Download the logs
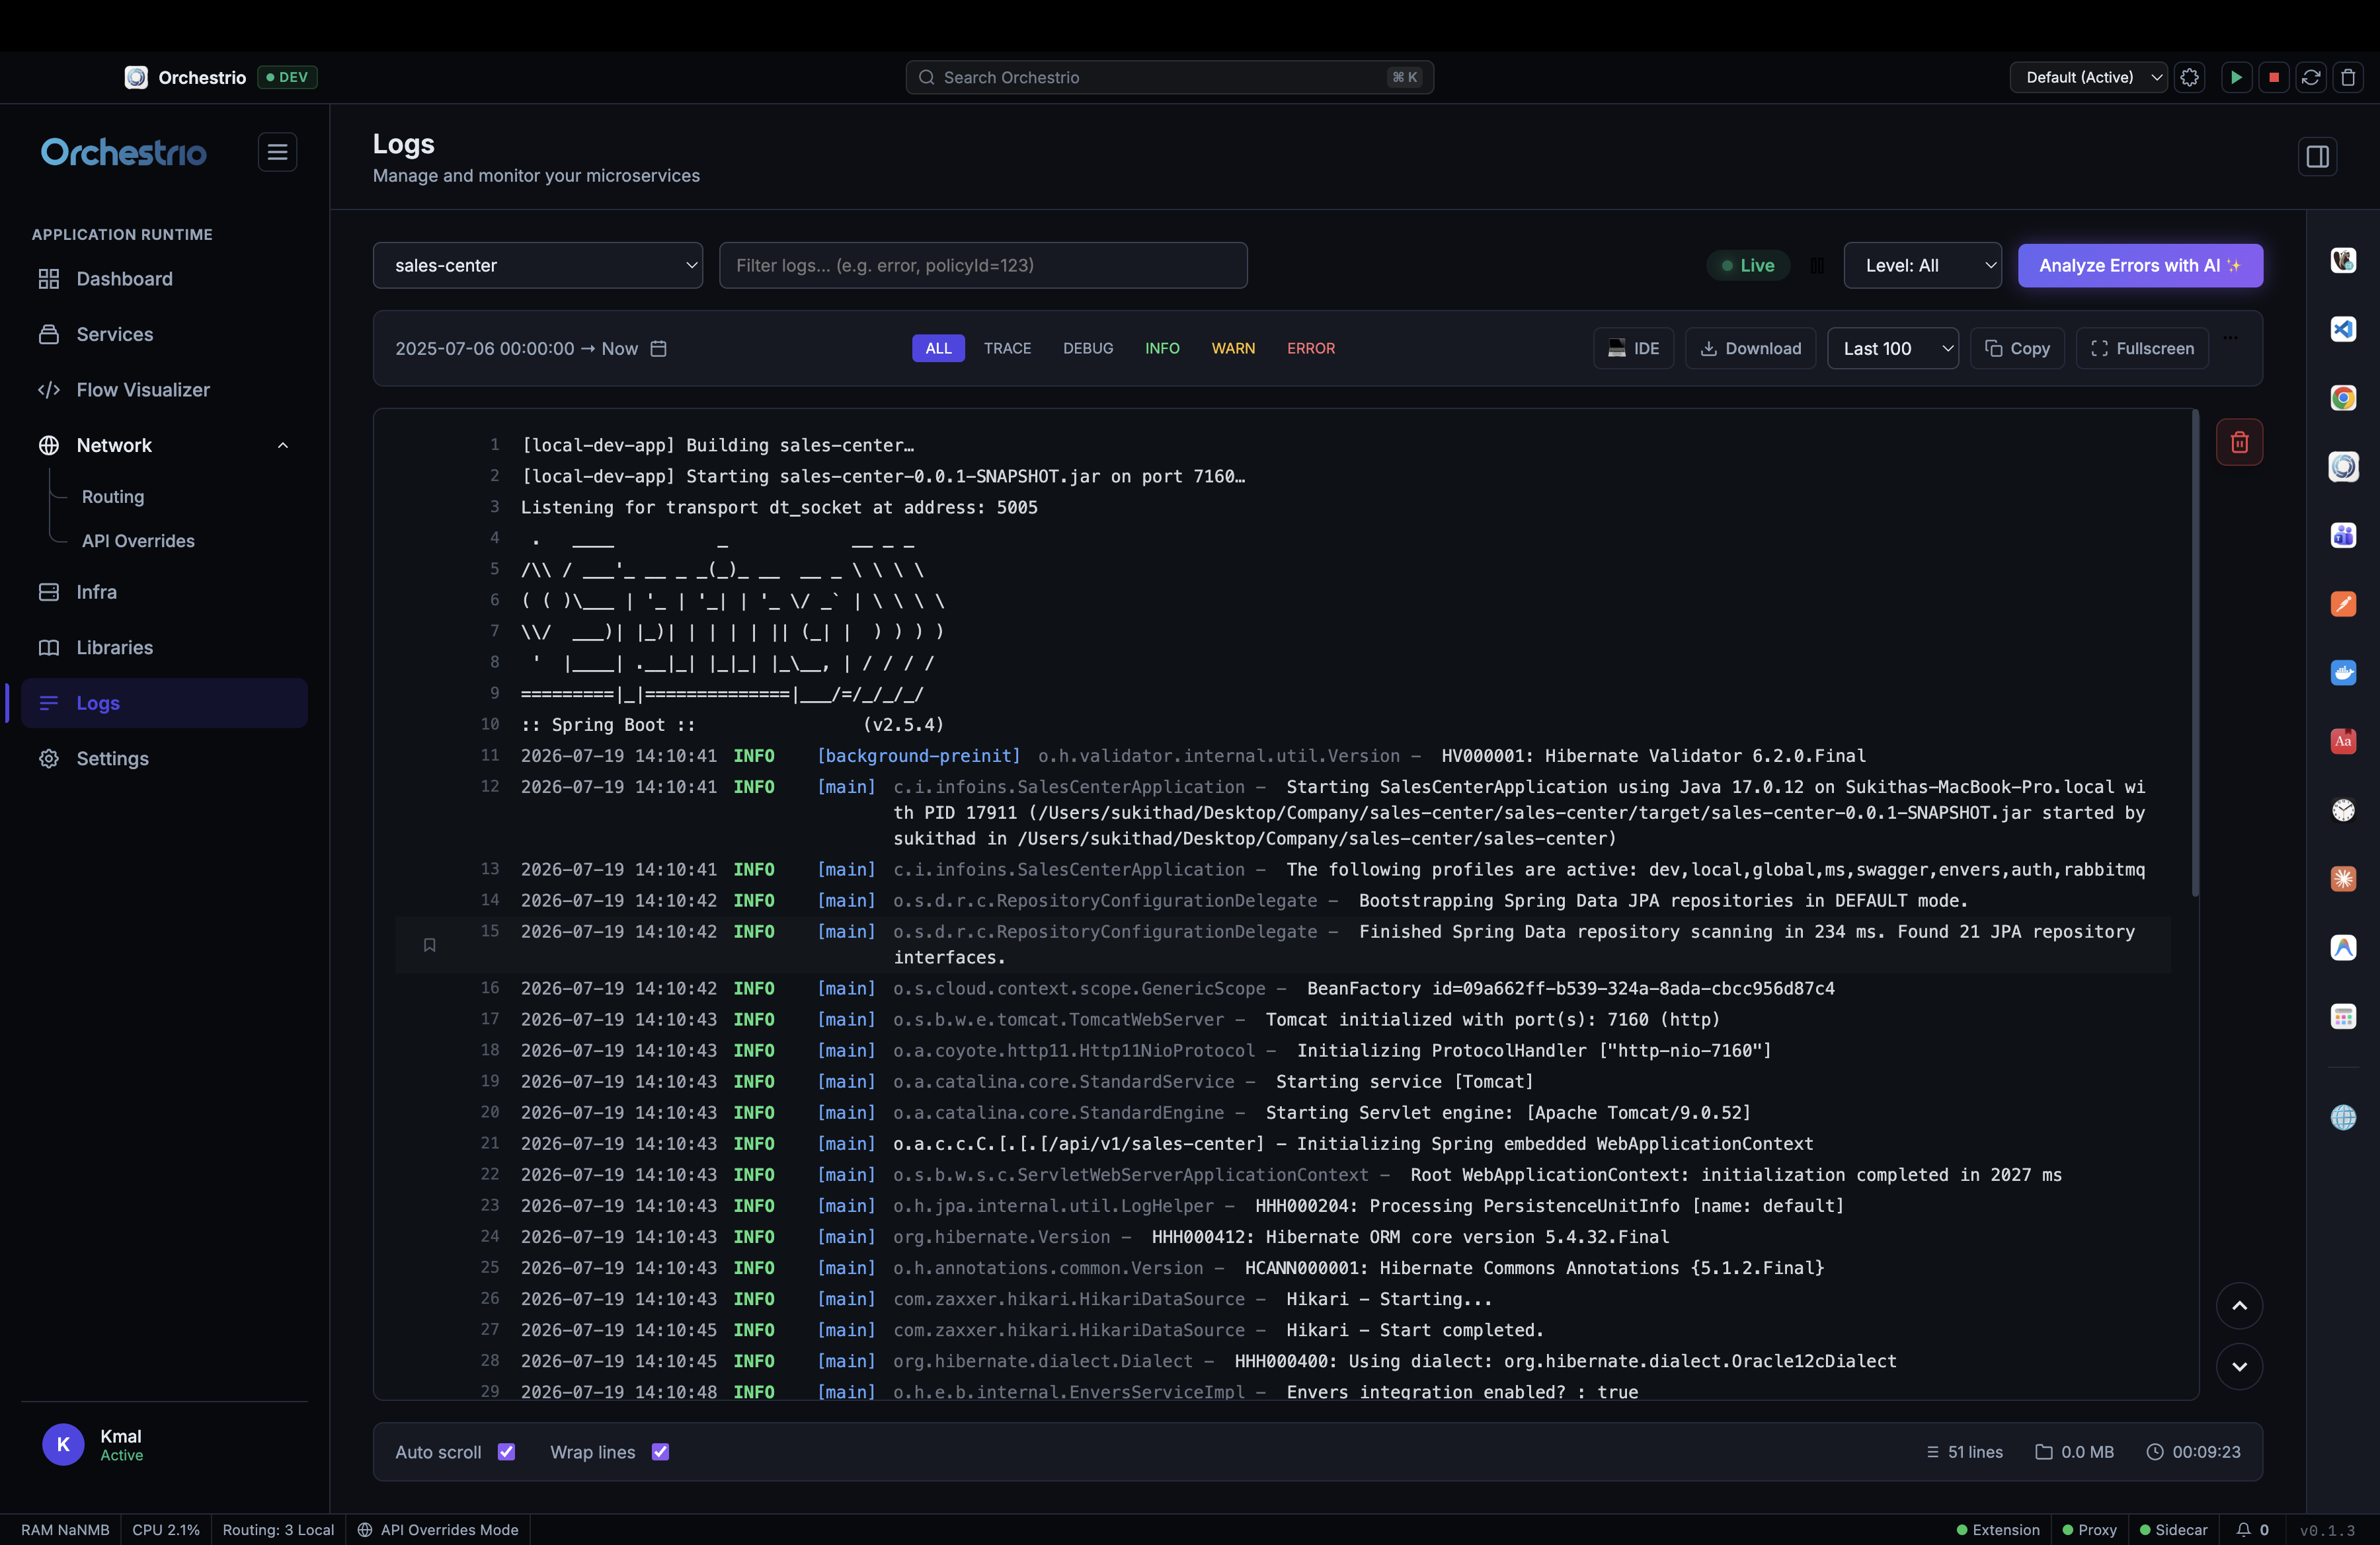This screenshot has height=1545, width=2380. pyautogui.click(x=1750, y=349)
